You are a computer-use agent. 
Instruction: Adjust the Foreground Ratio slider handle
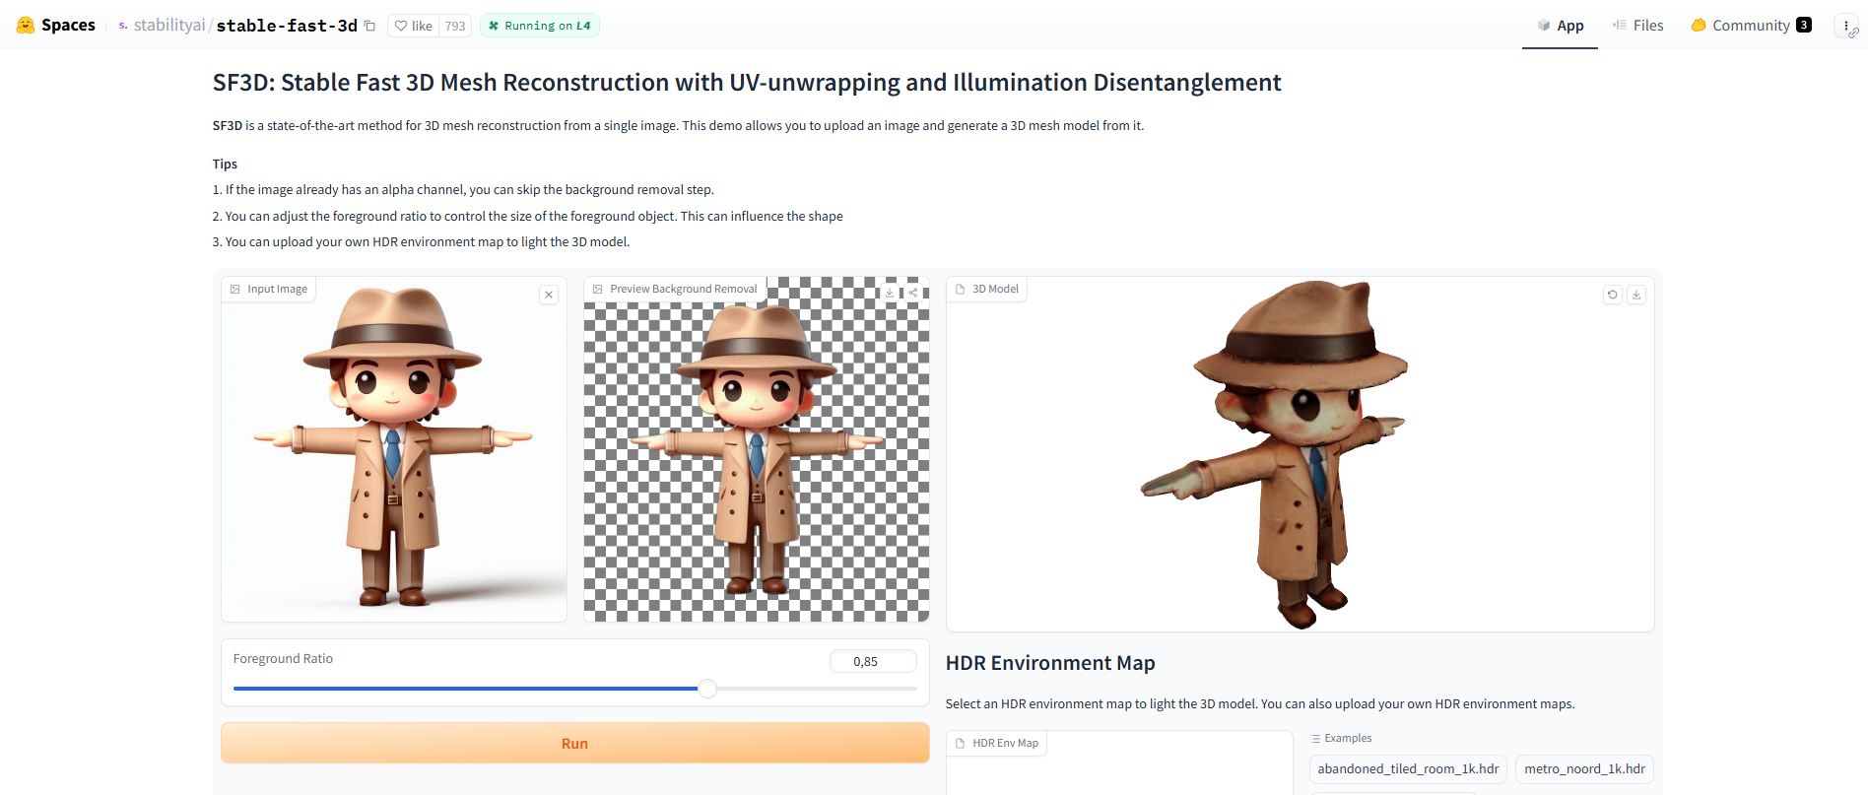click(707, 689)
